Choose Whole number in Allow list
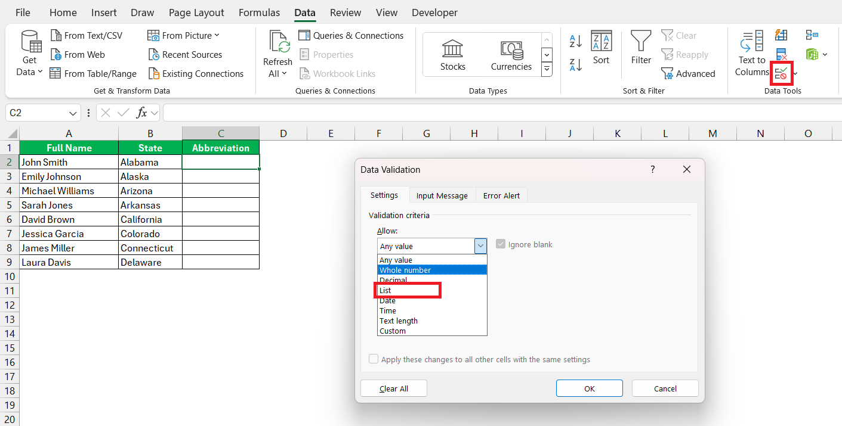This screenshot has width=842, height=426. [x=432, y=270]
